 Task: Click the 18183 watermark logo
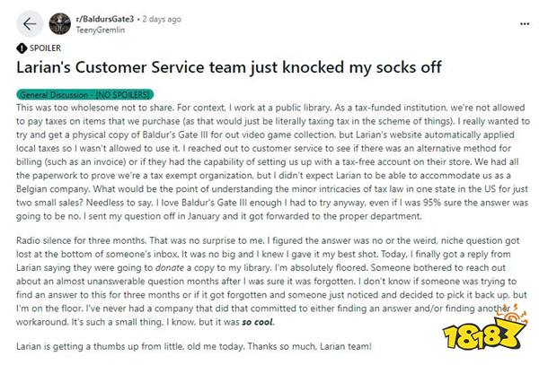click(x=483, y=336)
